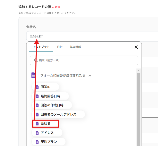Insert the 契約プラン output chip
The image size is (158, 146).
(49, 142)
